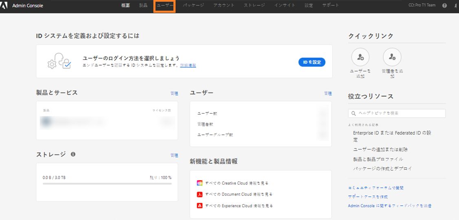Open the 設定 tab
This screenshot has width=459, height=220.
tap(309, 5)
